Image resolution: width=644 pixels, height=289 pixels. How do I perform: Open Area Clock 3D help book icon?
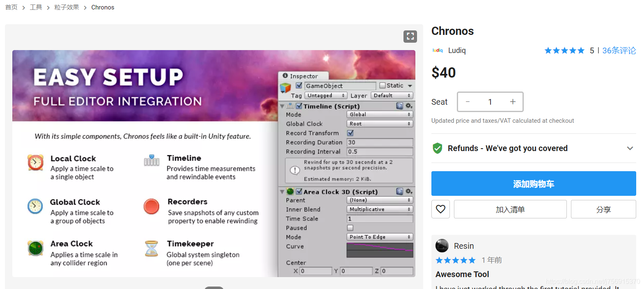[x=400, y=191]
